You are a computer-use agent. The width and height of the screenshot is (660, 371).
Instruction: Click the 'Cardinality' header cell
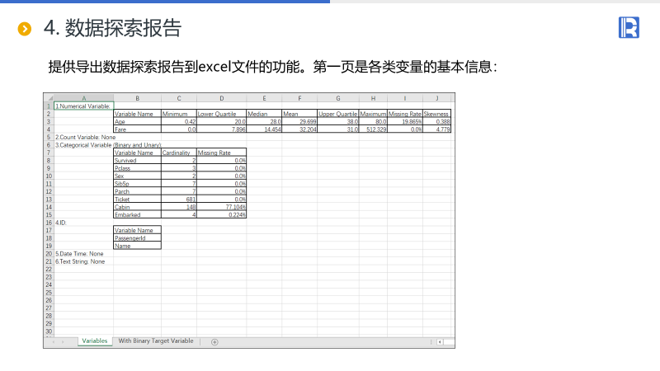click(x=179, y=153)
